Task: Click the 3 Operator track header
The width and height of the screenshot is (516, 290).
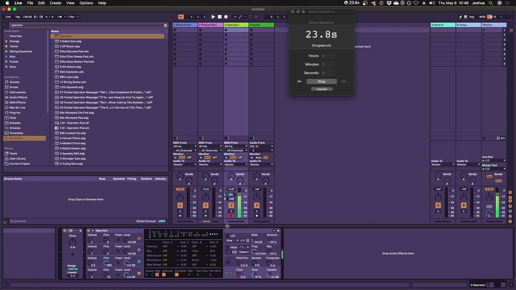Action: [236, 25]
